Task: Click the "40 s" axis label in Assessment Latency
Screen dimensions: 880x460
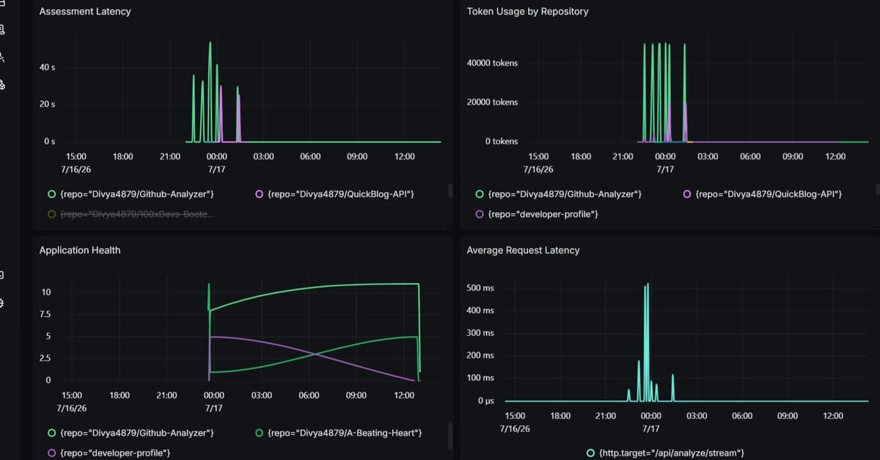Action: coord(47,67)
